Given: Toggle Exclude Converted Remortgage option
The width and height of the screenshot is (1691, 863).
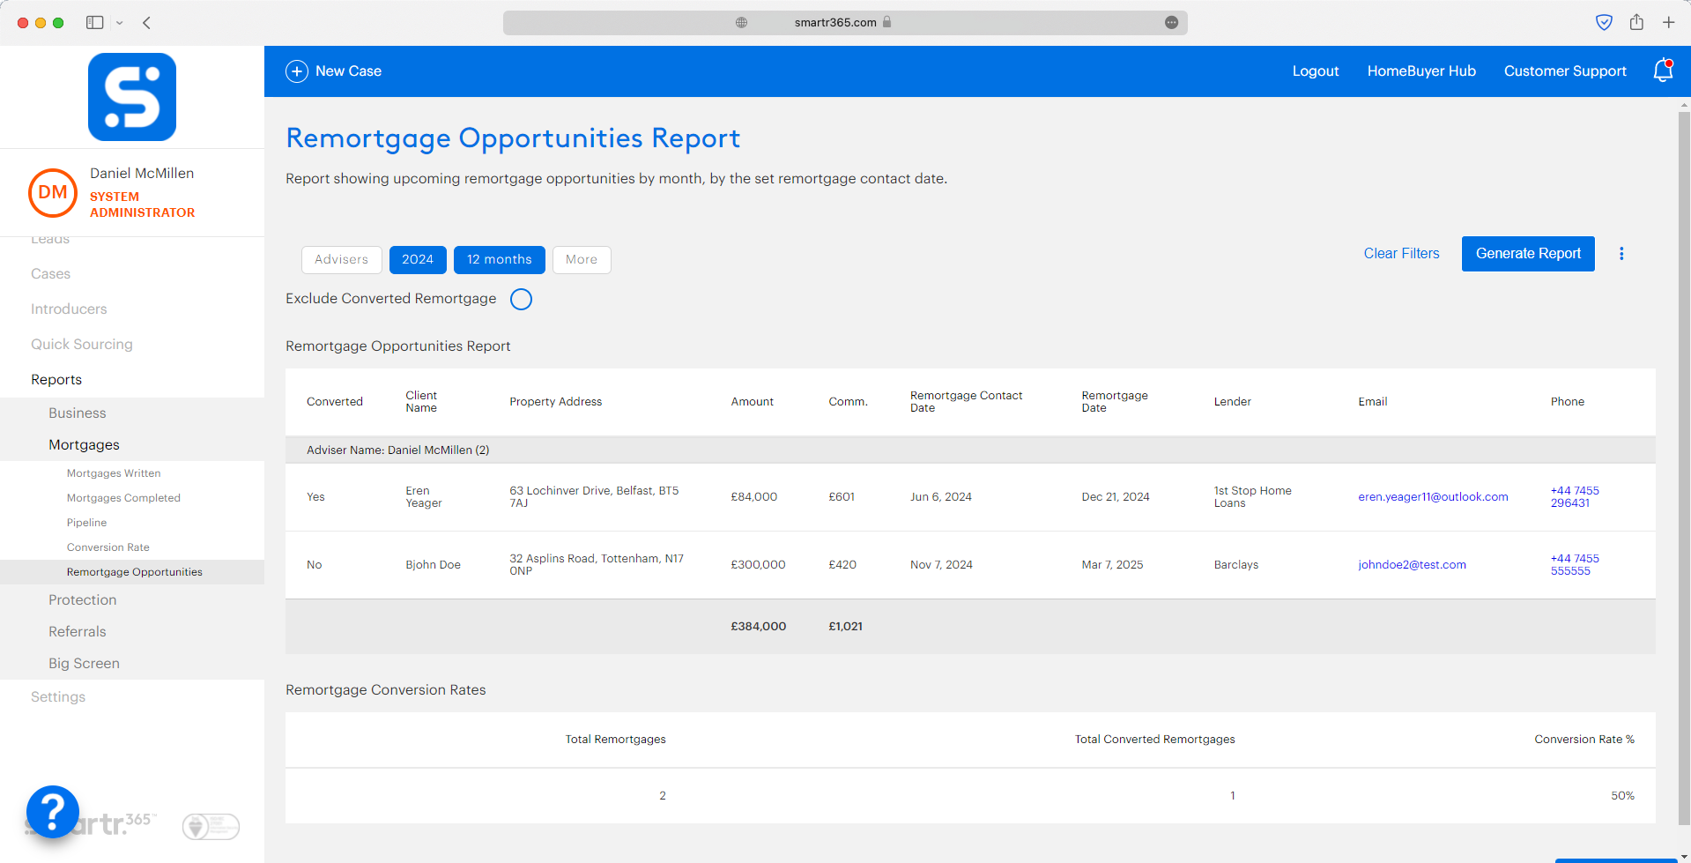Looking at the screenshot, I should click(x=522, y=300).
